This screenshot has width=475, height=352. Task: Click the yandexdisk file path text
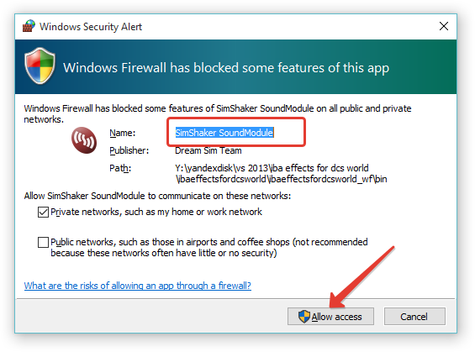[x=281, y=174]
